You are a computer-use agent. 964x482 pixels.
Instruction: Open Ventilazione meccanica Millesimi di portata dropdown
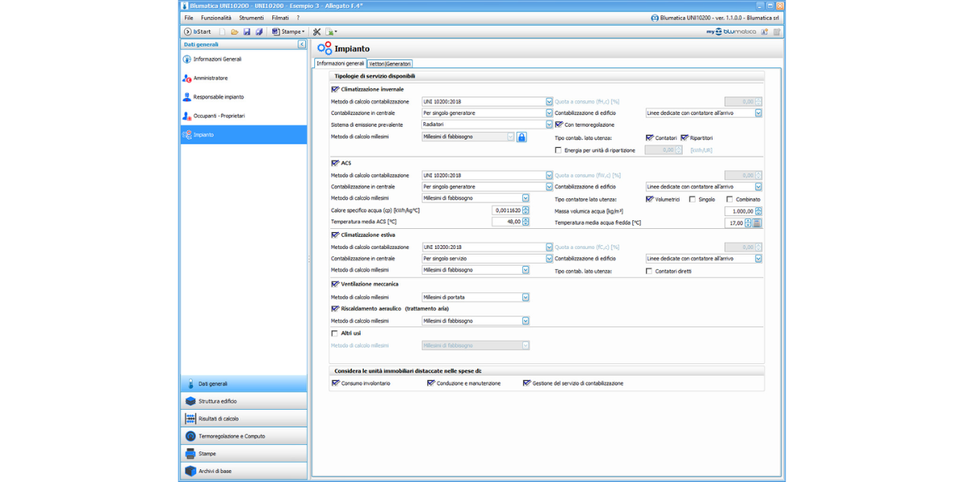click(x=525, y=297)
